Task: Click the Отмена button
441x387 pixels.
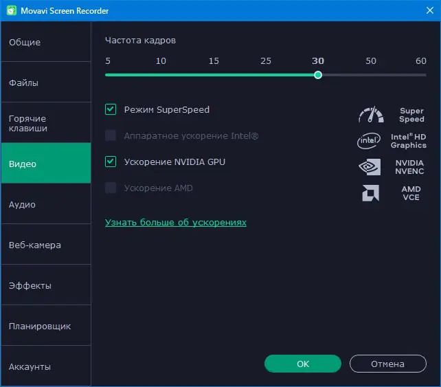Action: (388, 364)
